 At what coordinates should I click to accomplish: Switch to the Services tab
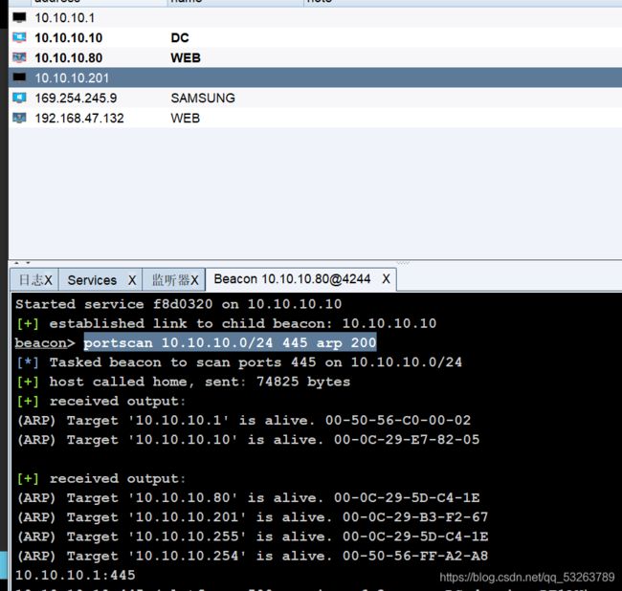tap(92, 280)
